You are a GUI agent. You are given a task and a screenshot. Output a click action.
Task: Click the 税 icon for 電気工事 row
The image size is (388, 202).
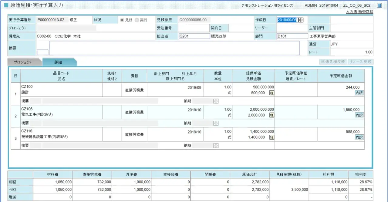click(x=272, y=115)
